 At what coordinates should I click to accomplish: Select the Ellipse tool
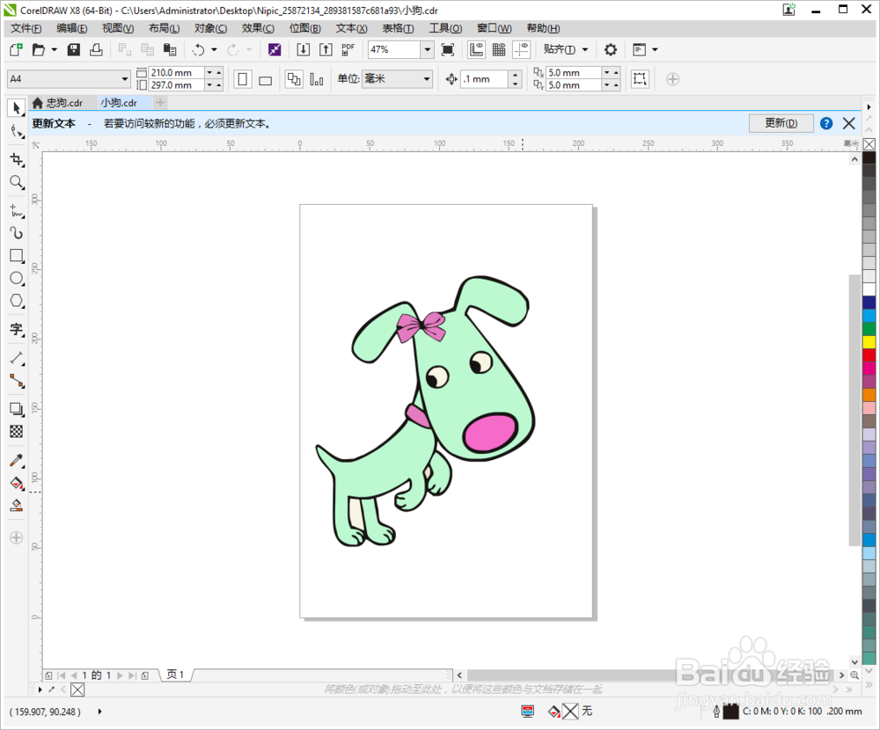click(x=16, y=278)
